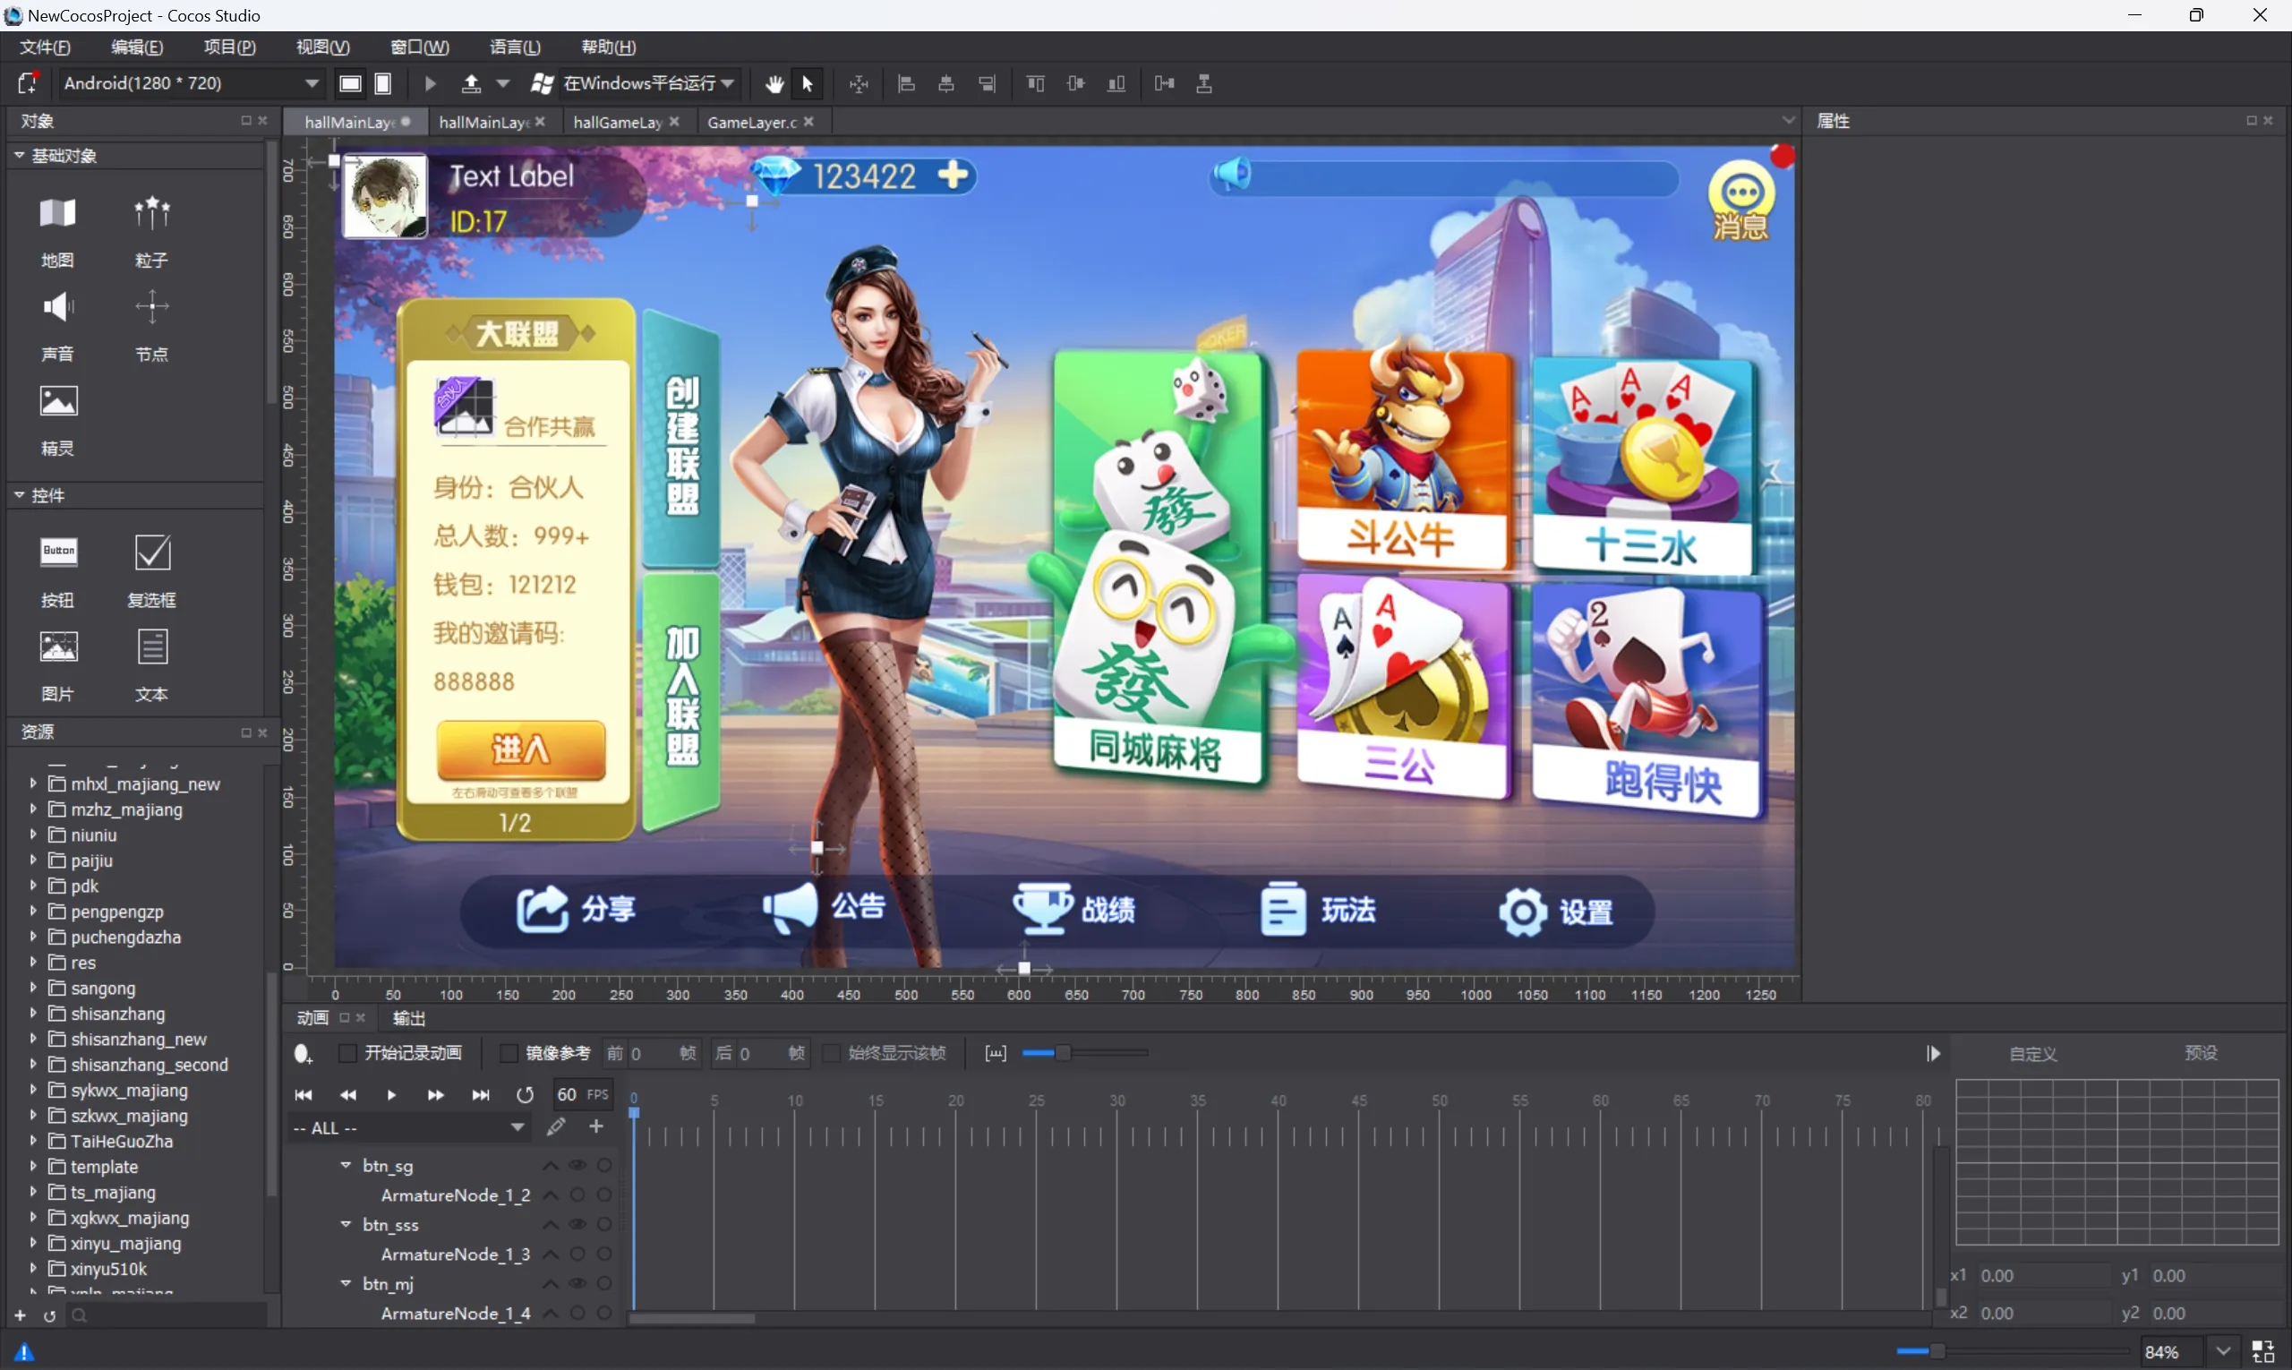Viewport: 2292px width, 1370px height.
Task: Enable the start recording animation checkbox
Action: [x=348, y=1053]
